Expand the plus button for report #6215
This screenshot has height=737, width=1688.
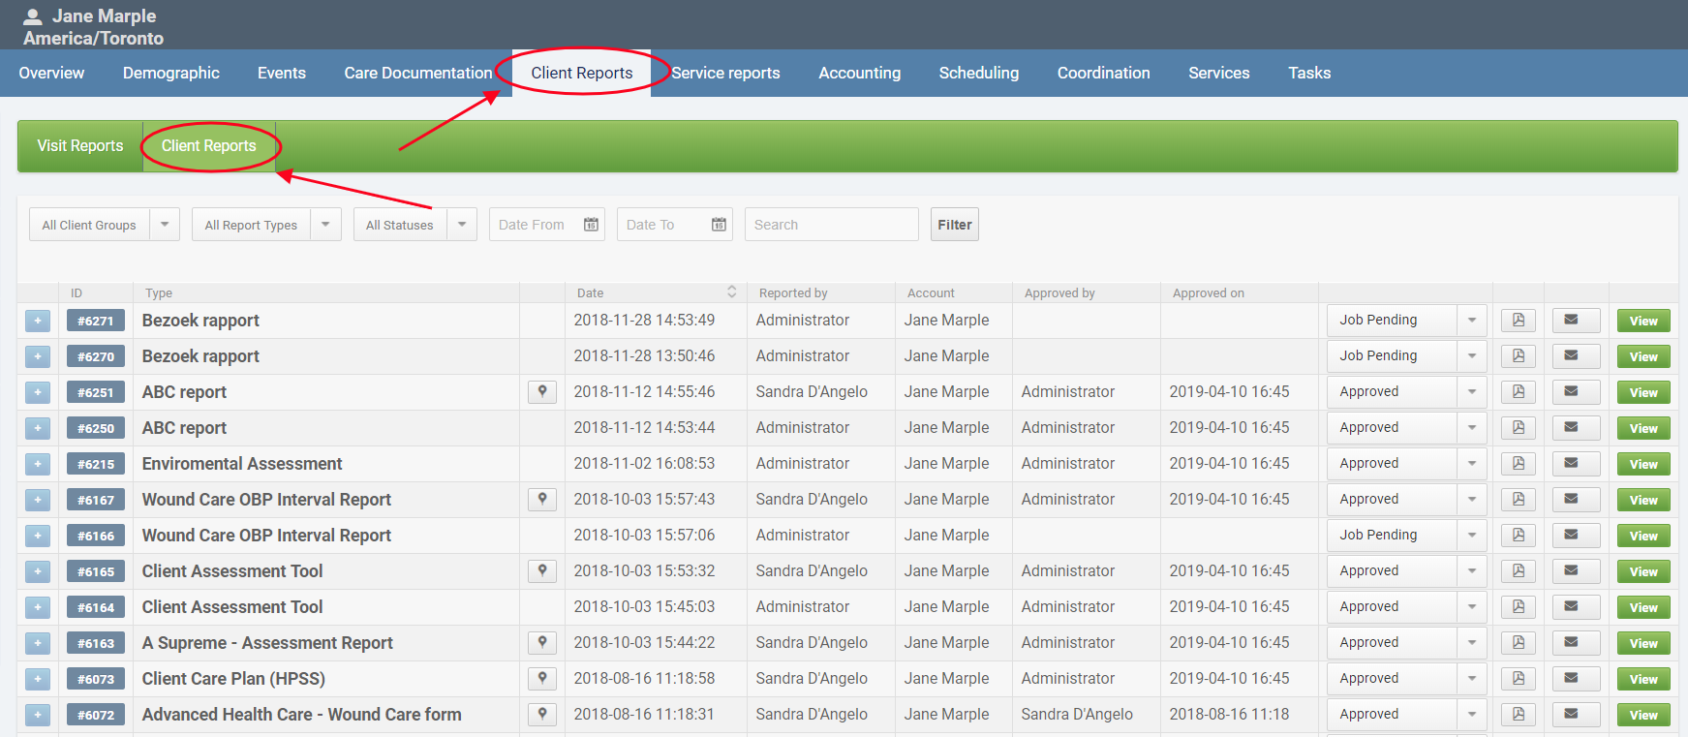coord(38,464)
